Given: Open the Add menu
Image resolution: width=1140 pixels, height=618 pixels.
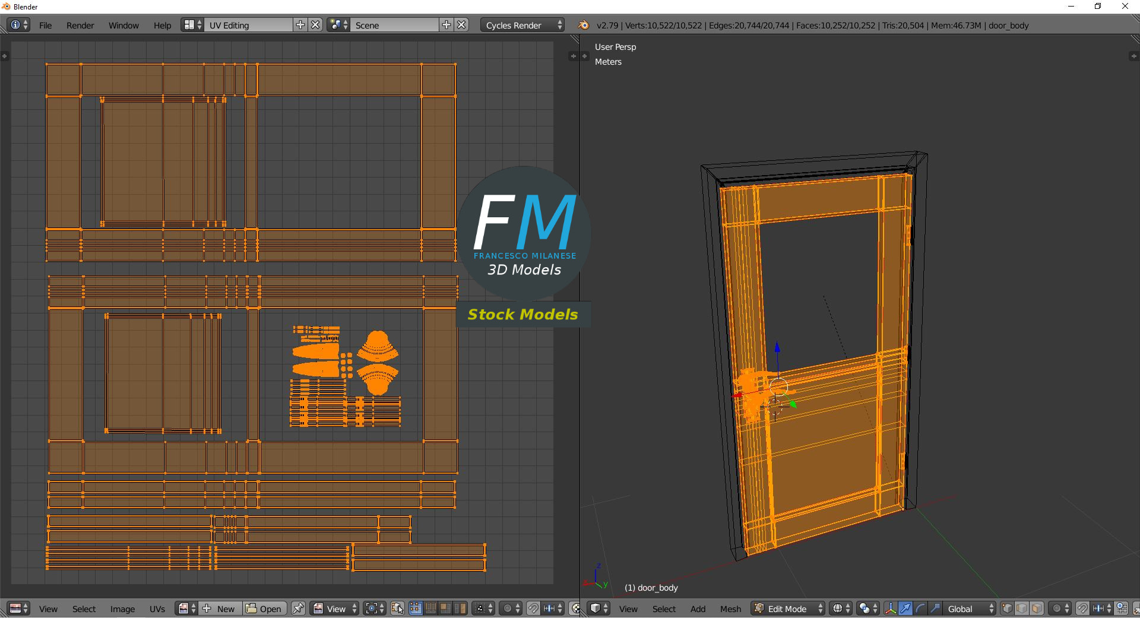Looking at the screenshot, I should coord(698,609).
